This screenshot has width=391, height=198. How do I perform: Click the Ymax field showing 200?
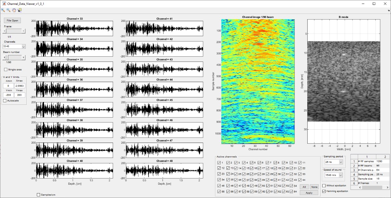20,95
